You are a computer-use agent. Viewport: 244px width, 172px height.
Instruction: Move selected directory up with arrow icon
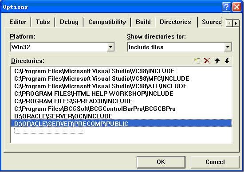[217, 61]
